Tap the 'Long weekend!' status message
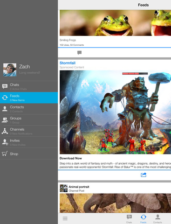This screenshot has height=224, width=171. coord(29,73)
